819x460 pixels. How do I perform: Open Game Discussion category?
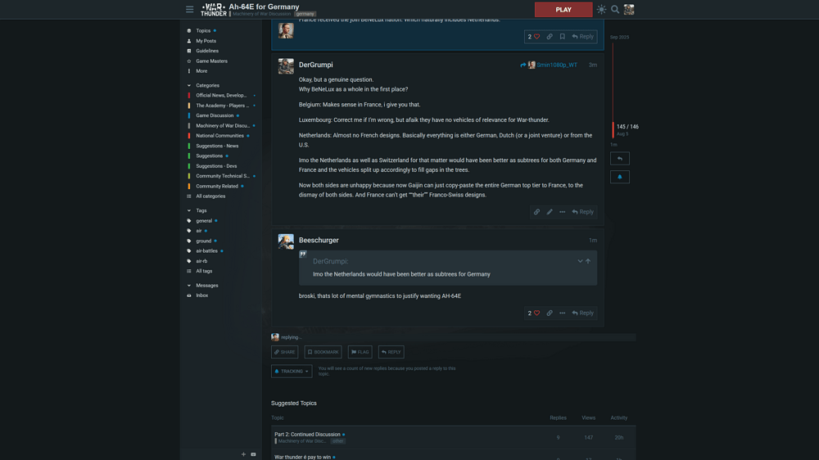(215, 115)
